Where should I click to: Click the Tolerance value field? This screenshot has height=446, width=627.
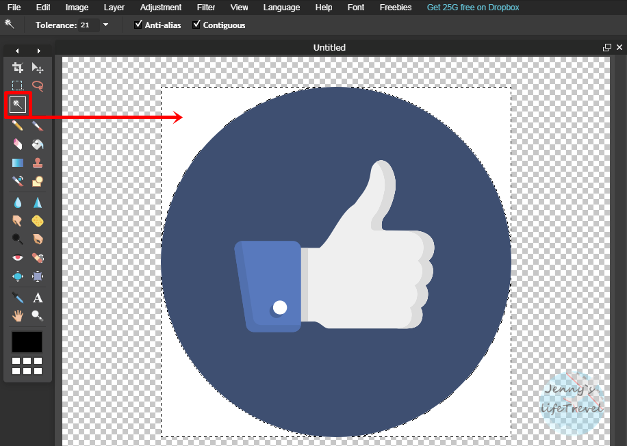[x=88, y=25]
